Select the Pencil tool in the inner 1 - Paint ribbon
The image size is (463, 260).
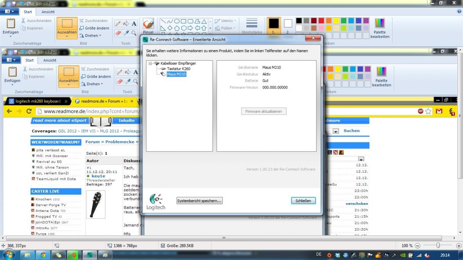pos(119,72)
